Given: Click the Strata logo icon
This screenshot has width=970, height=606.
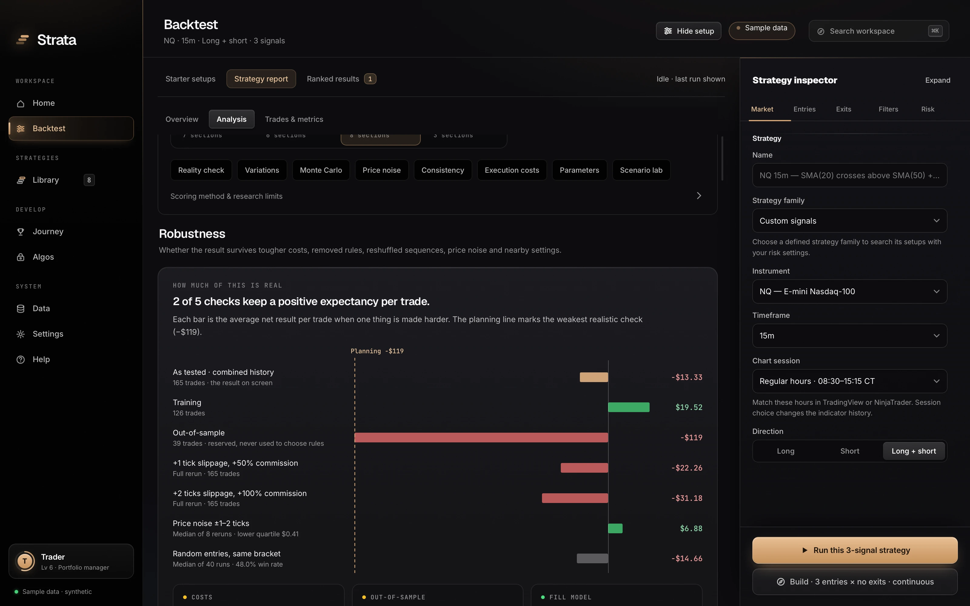Looking at the screenshot, I should click(x=22, y=40).
